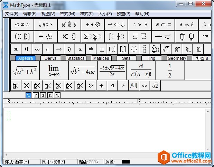This screenshot has width=214, height=167.
Task: Select the center-justified tab stop
Action: coord(36,95)
